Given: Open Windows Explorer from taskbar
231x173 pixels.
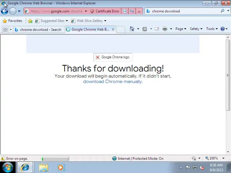Looking at the screenshot, I should [44, 168].
